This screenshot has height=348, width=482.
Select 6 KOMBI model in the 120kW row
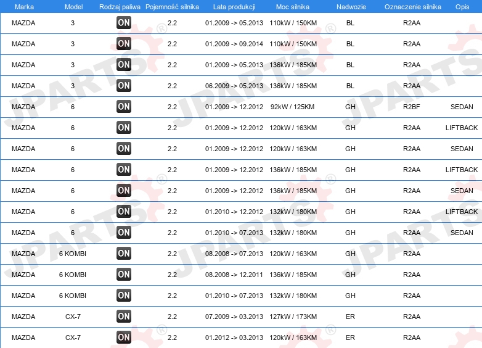[73, 254]
